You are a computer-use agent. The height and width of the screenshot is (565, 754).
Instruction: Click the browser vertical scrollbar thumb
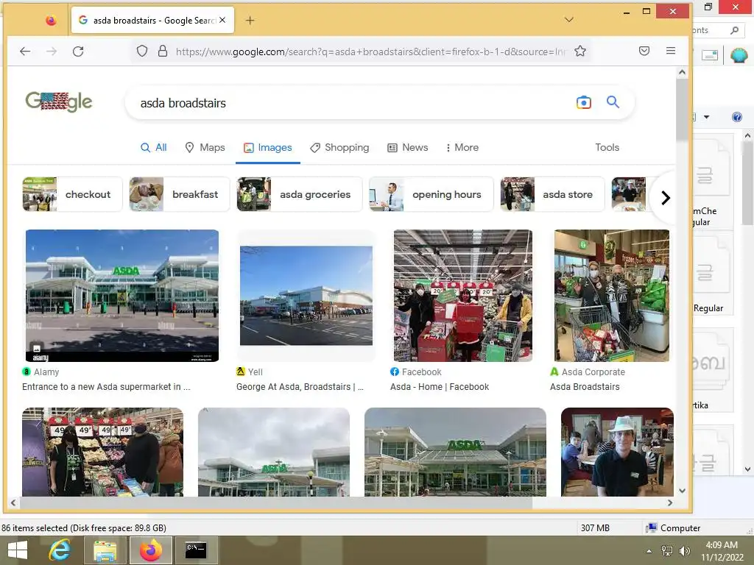tap(682, 110)
